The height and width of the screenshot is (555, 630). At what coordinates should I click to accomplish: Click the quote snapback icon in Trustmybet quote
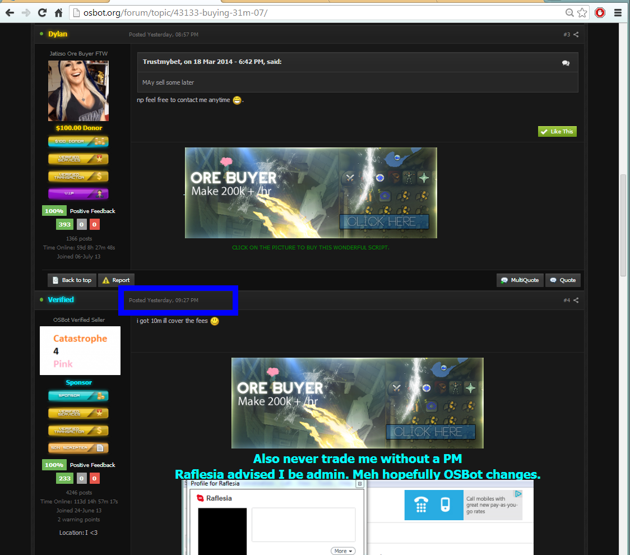pyautogui.click(x=566, y=63)
